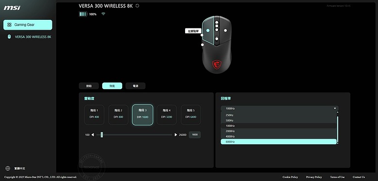The height and width of the screenshot is (181, 378).
Task: Click the 左鍵點擊 tooltip label
Action: [x=193, y=31]
